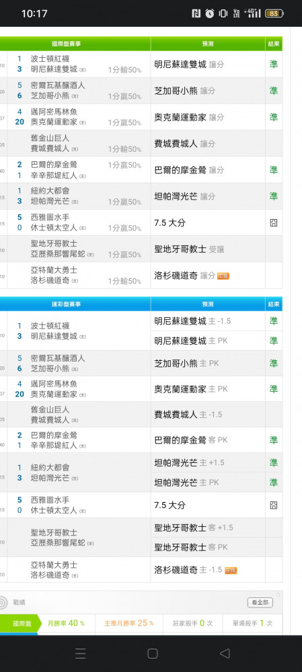Open 辛辛那堤紅人 in the 國際盤賽事 table
302x672 pixels.
tap(54, 175)
